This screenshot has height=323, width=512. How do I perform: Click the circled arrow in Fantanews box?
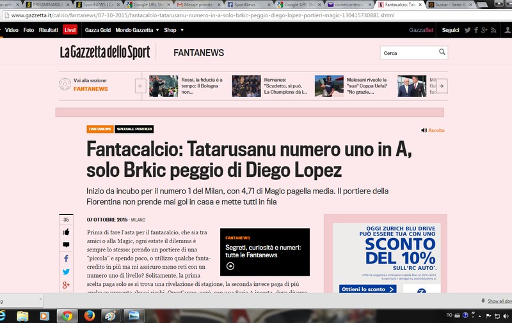tap(230, 266)
